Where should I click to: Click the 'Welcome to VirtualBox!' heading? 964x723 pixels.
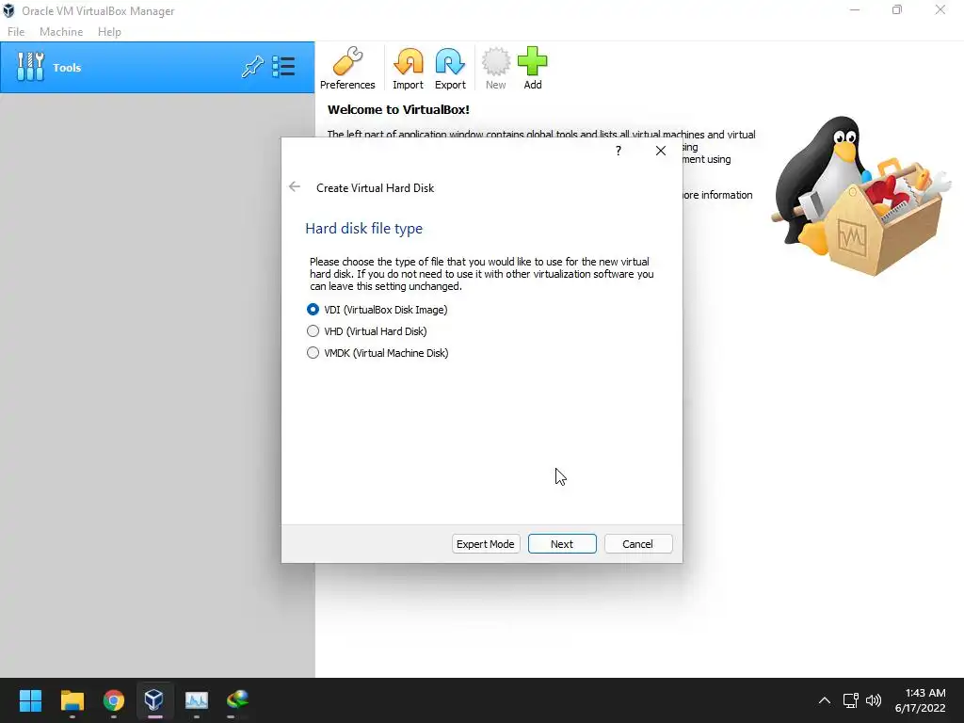point(398,110)
